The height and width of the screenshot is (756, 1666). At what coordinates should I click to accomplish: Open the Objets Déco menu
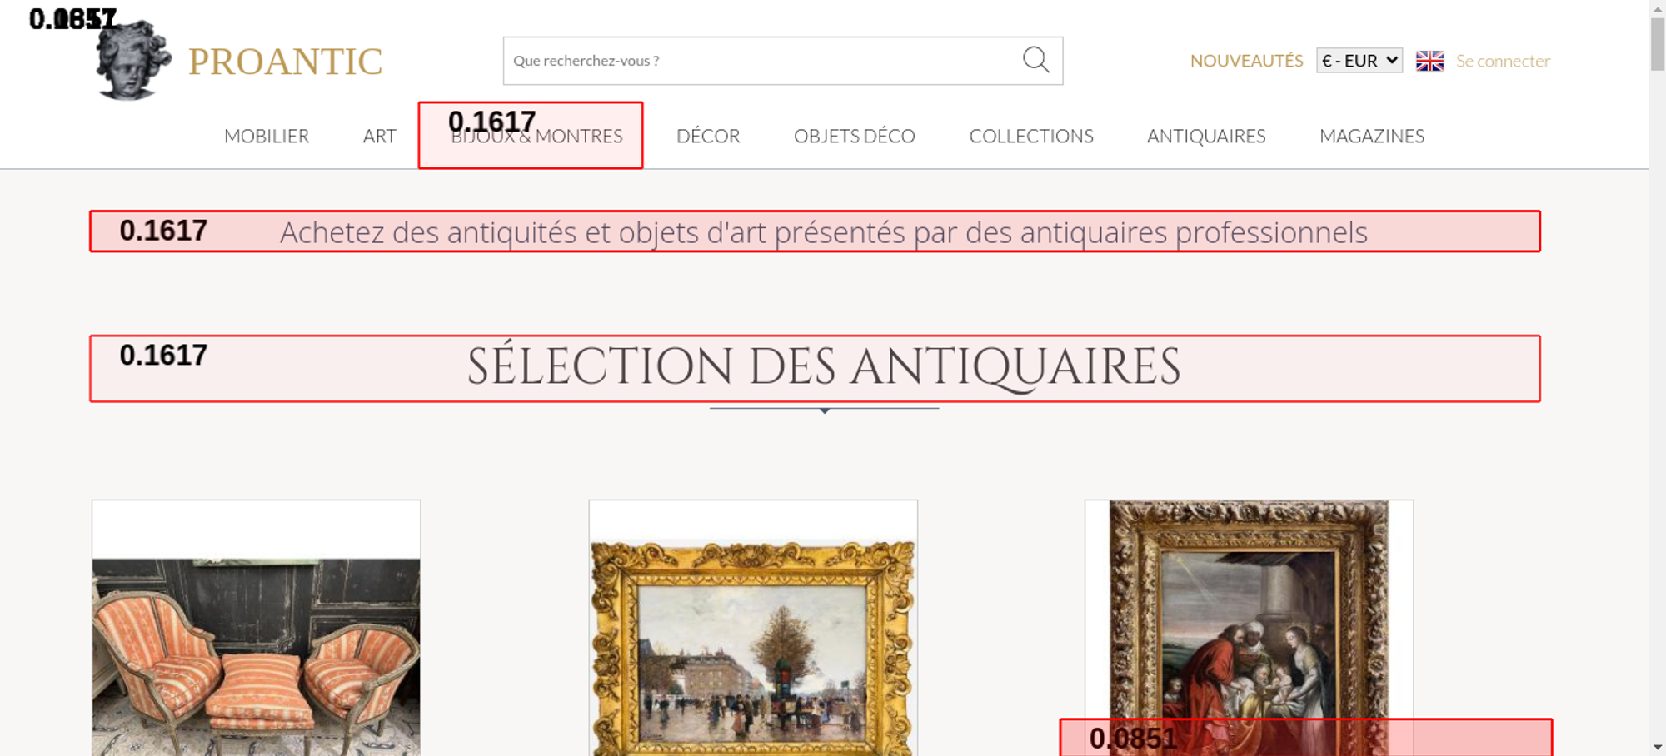click(854, 136)
